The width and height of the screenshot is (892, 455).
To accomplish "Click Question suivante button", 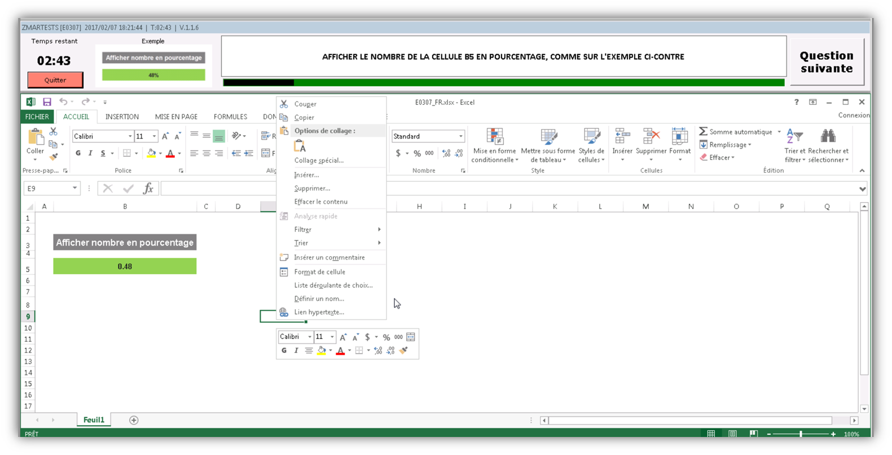I will tap(827, 62).
